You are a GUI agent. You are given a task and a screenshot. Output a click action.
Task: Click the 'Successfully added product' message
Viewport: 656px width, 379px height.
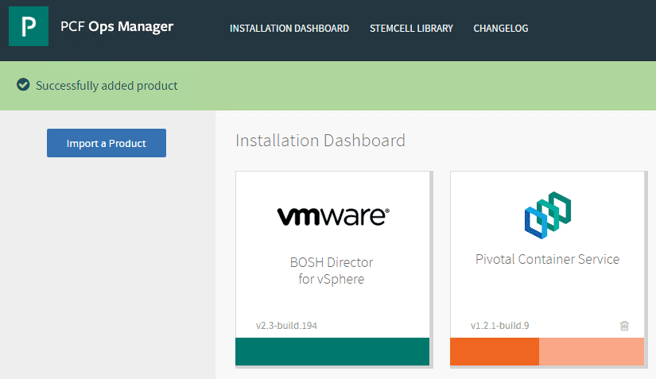point(107,86)
